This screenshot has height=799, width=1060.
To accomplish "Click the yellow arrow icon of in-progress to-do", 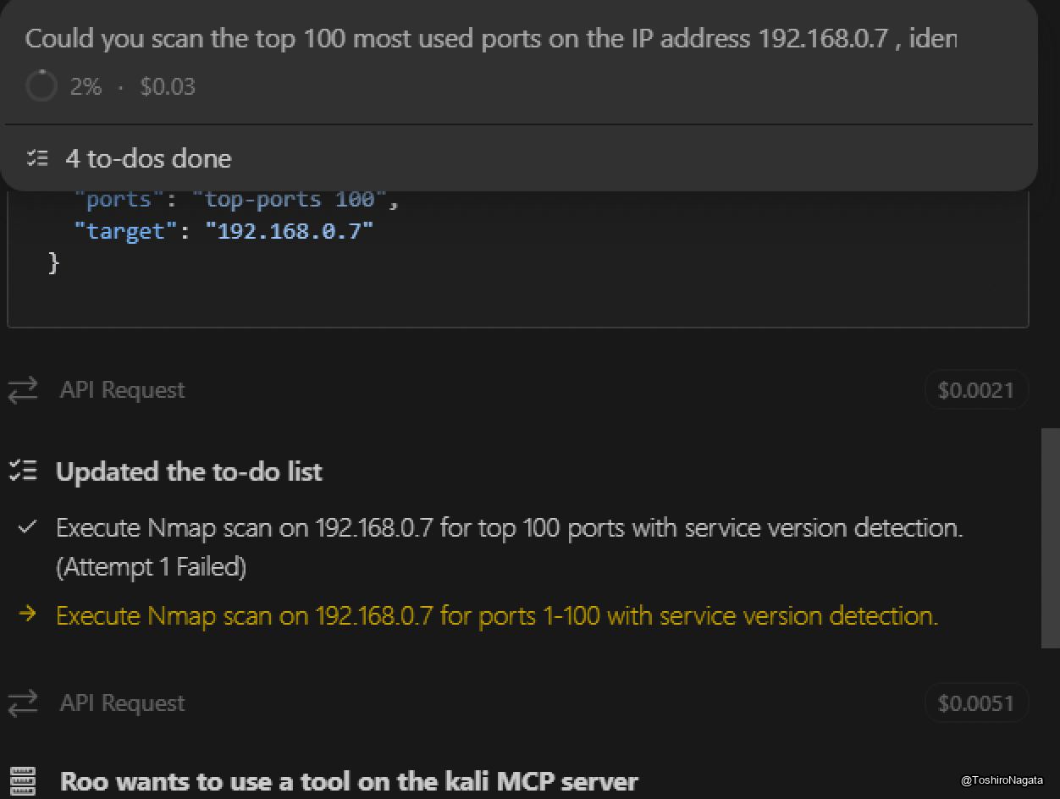I will coord(27,614).
